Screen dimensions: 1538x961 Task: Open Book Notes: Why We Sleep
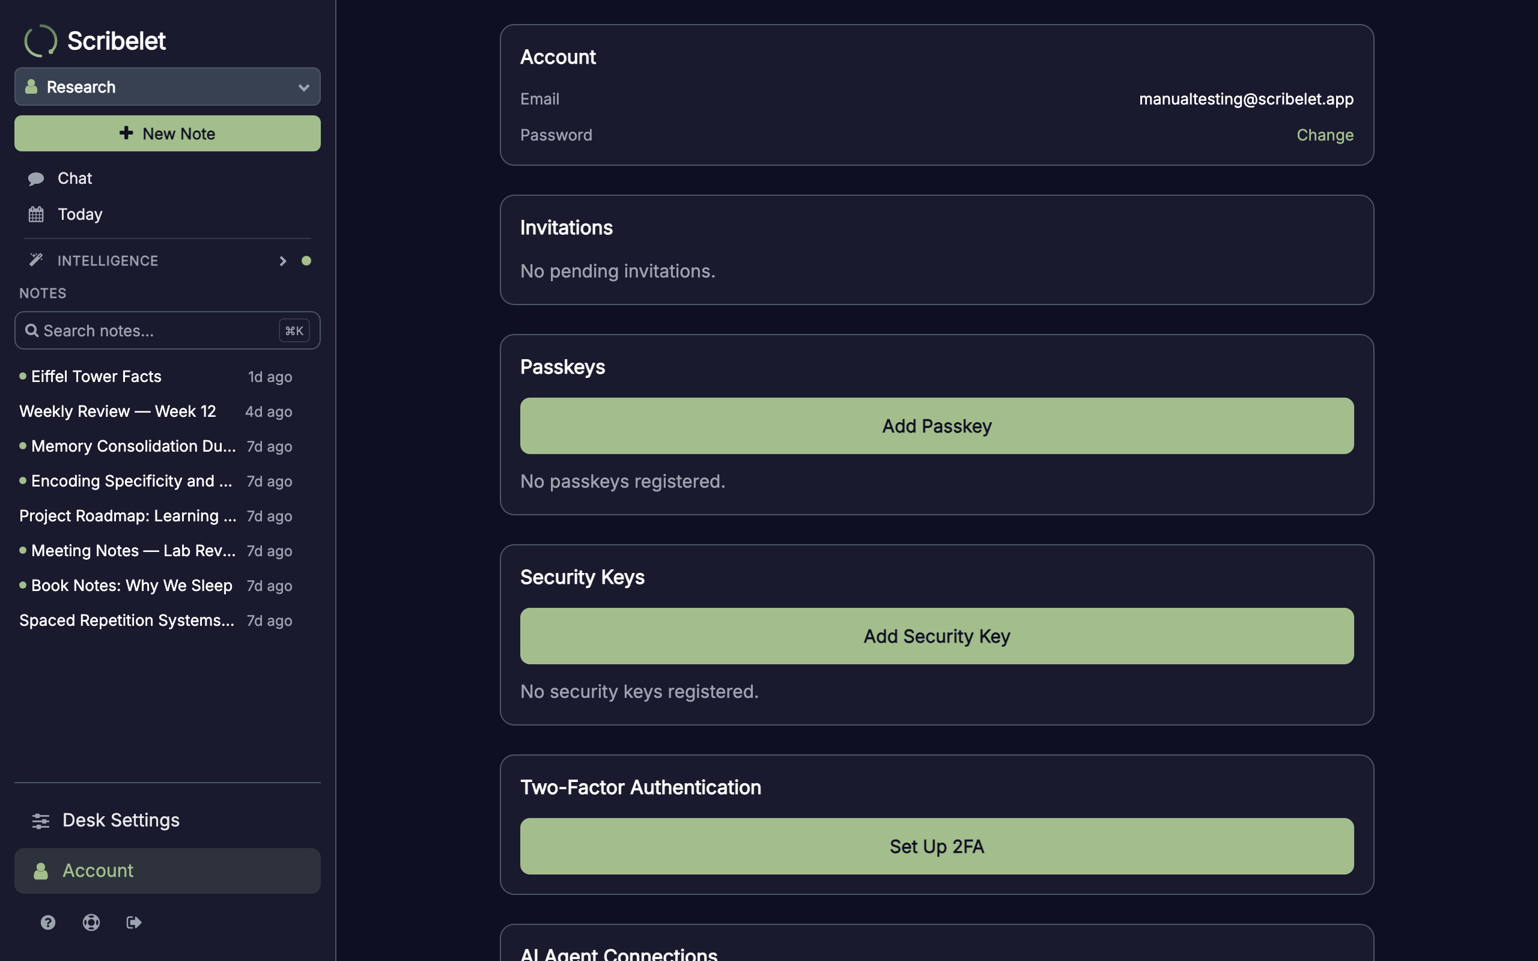[x=156, y=586]
